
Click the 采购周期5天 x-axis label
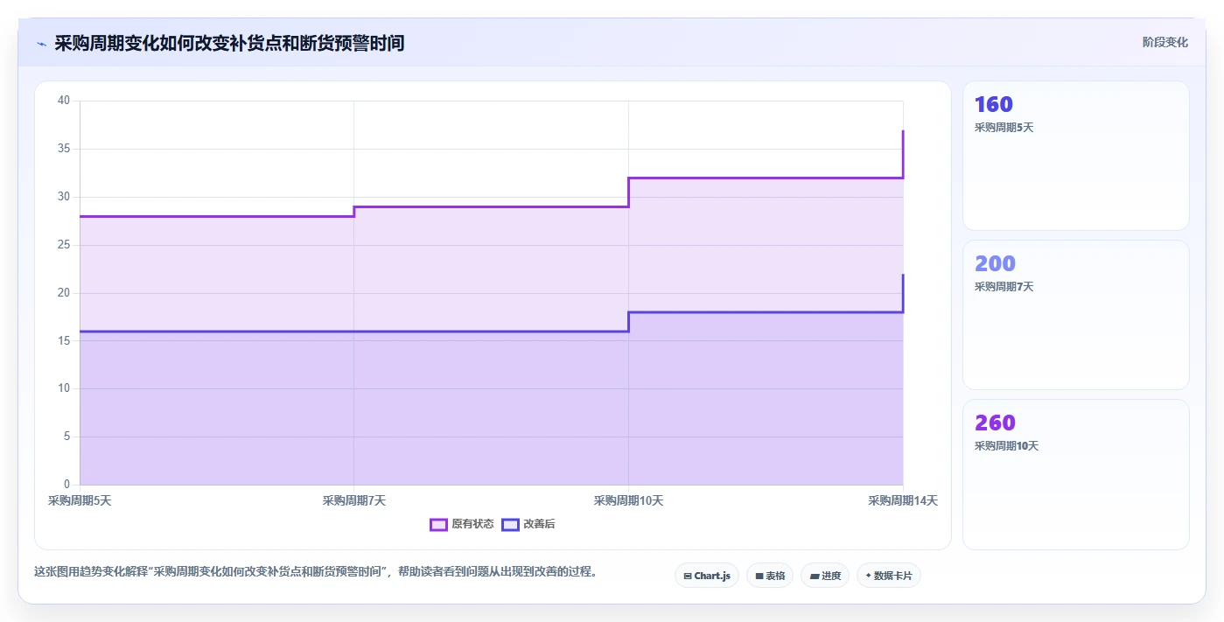coord(80,500)
